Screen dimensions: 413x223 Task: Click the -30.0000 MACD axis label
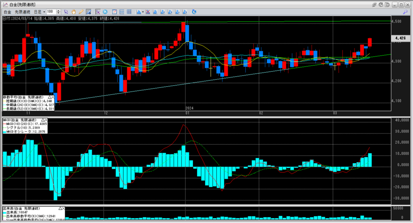click(401, 198)
